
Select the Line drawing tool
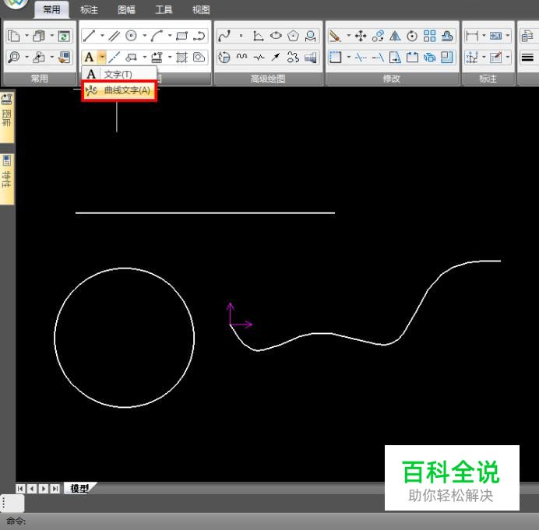tap(89, 36)
